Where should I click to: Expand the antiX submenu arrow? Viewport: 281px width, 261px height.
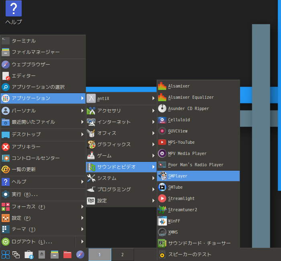pyautogui.click(x=153, y=98)
